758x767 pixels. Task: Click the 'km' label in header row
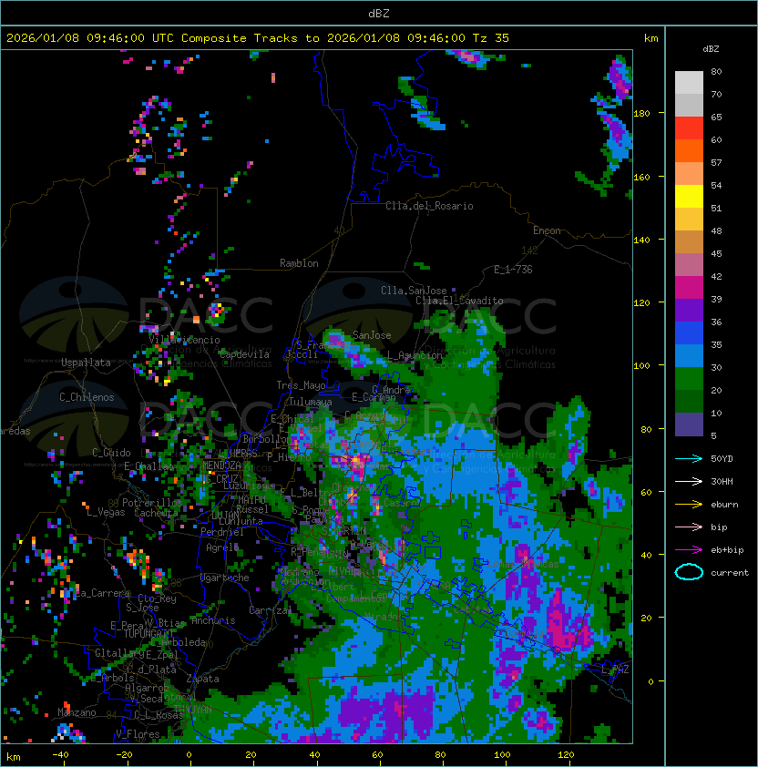coord(650,38)
